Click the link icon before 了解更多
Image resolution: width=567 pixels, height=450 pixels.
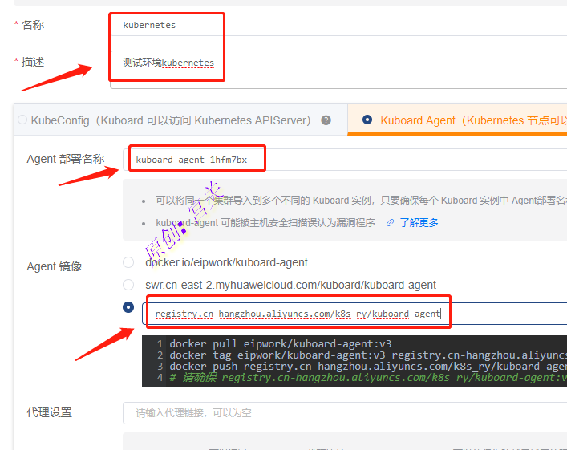point(391,223)
